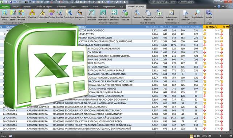Open the Revisar tab
Viewport: 233px width, 138px height.
(x=85, y=7)
